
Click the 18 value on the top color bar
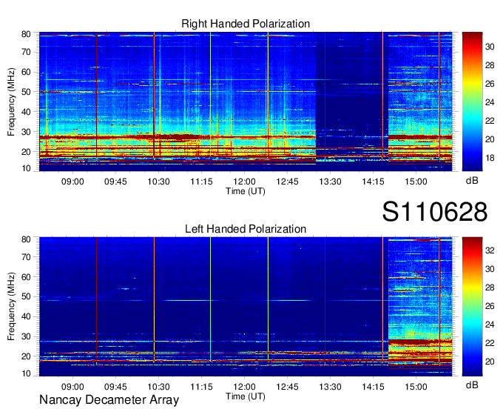click(x=490, y=158)
